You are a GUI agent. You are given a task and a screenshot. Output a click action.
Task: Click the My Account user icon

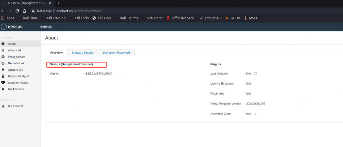pos(3,106)
